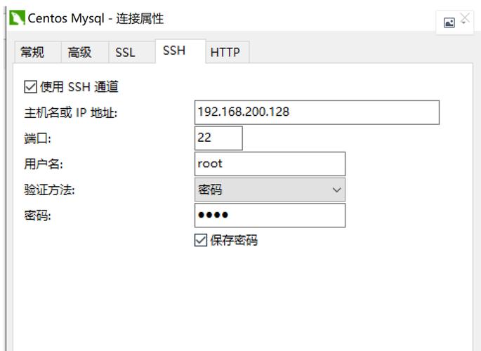Click the Centos Mysql - 连接属性 title text
Image resolution: width=481 pixels, height=351 pixels.
pos(95,18)
